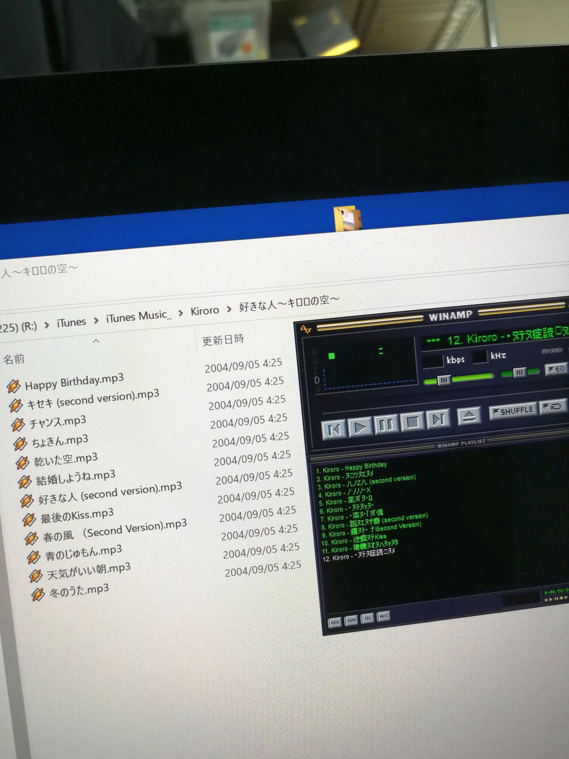This screenshot has height=759, width=569.
Task: Select the file name Happy Birthday.mp3
Action: pyautogui.click(x=74, y=381)
